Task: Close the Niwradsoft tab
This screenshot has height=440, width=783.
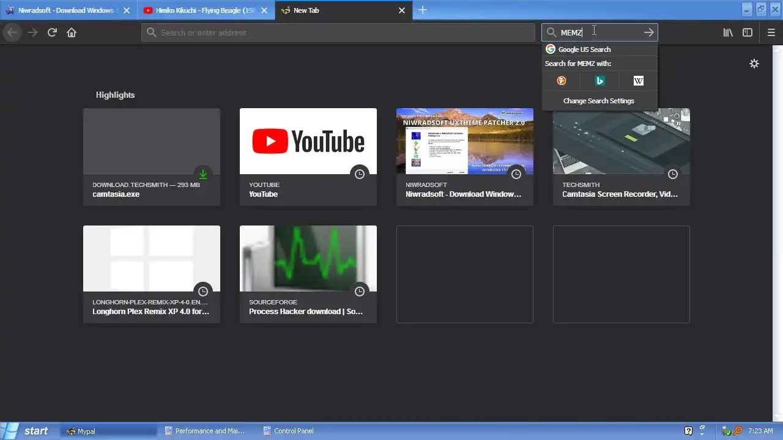Action: pos(127,10)
